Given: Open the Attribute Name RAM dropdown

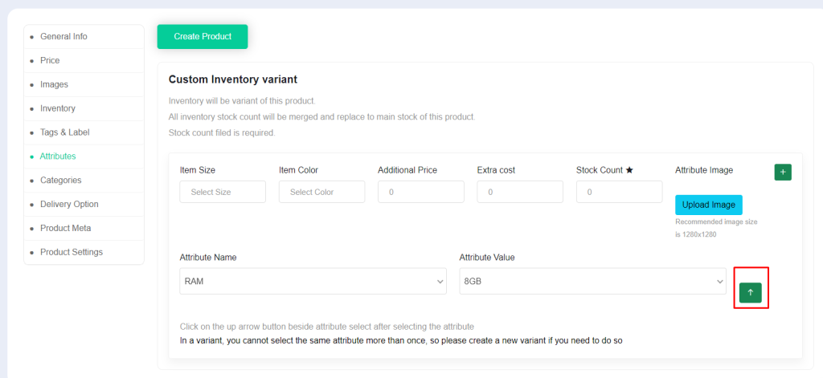Looking at the screenshot, I should tap(313, 282).
